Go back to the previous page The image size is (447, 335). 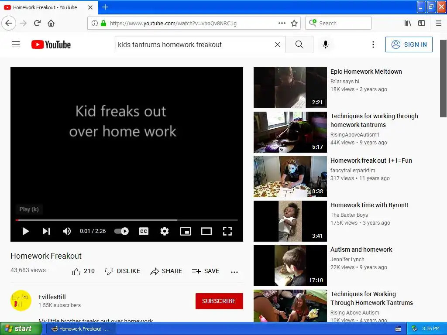(9, 23)
